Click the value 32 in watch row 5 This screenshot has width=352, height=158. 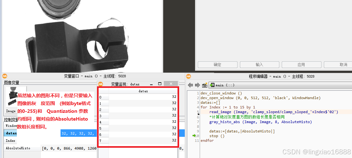[174, 128]
